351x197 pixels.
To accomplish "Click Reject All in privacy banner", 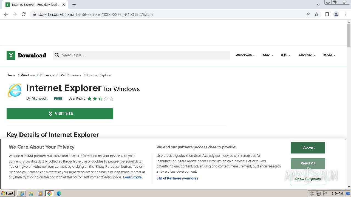I will pyautogui.click(x=308, y=163).
